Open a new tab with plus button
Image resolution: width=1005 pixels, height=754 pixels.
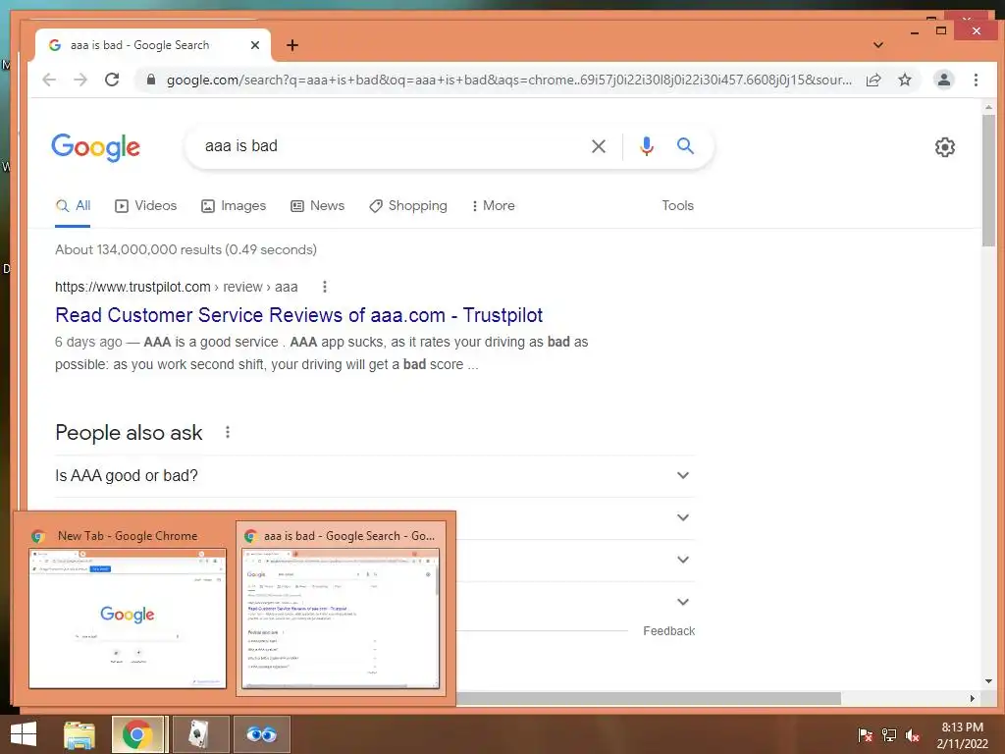pos(292,45)
